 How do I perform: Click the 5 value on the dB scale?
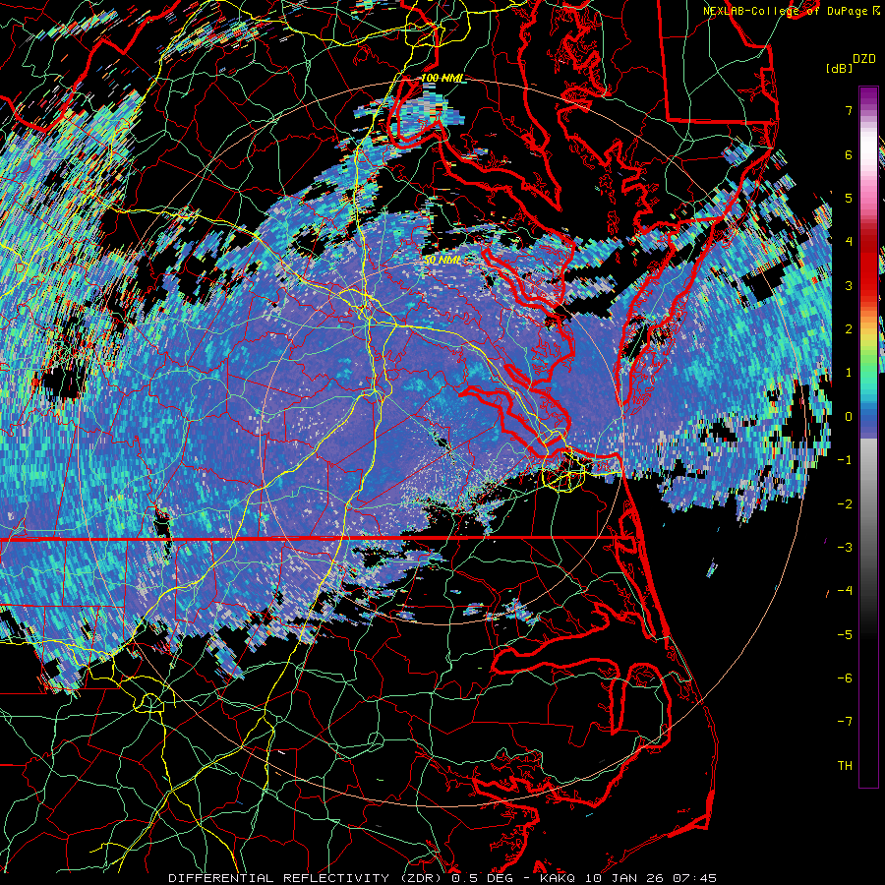[849, 198]
